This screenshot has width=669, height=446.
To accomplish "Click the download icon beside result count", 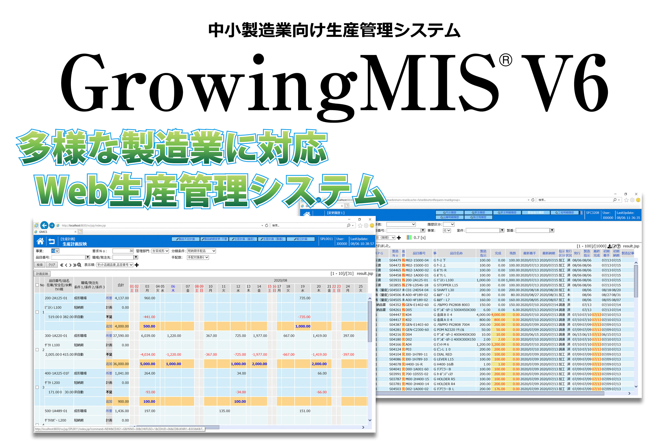I will coord(610,246).
